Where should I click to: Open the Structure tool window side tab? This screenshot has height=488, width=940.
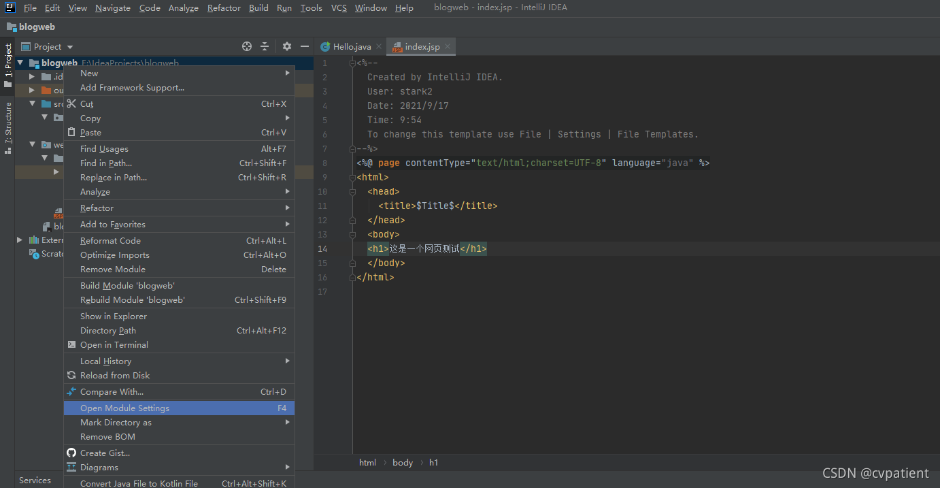[7, 127]
